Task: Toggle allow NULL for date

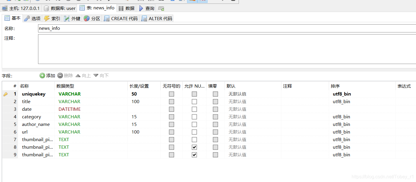Action: tap(194, 109)
